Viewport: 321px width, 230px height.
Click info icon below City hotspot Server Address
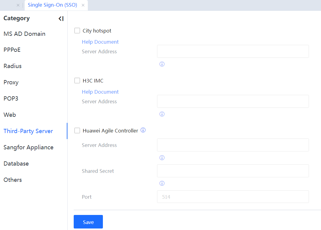[x=162, y=64]
